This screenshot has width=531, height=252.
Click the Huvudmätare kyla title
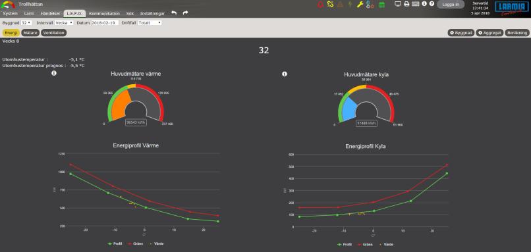366,74
